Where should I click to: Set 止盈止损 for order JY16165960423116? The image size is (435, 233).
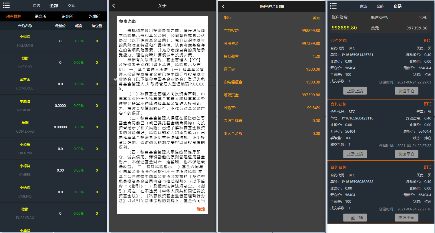(x=355, y=154)
